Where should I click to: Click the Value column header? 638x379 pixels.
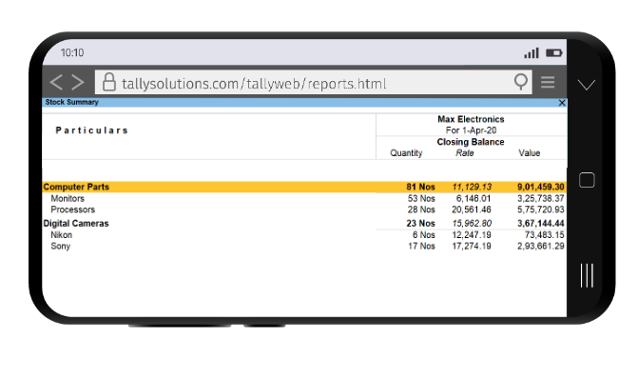pos(530,152)
